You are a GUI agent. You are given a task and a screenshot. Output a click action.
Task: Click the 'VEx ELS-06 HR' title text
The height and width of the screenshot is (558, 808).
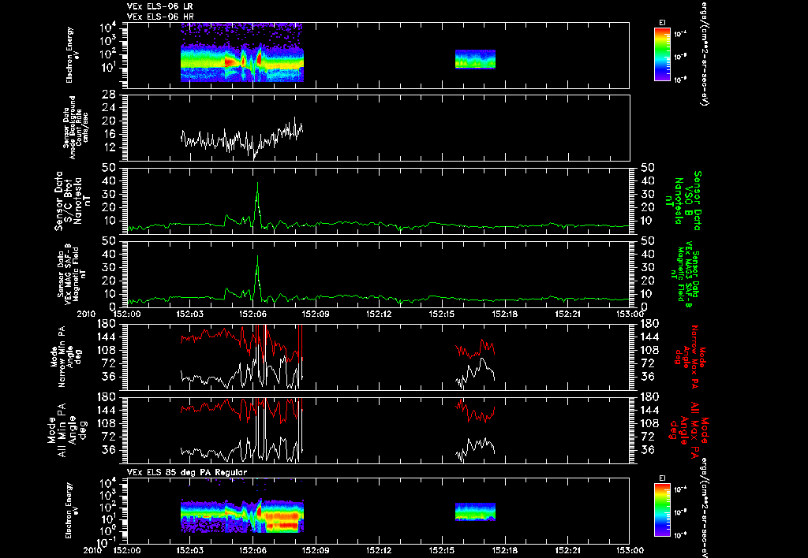(160, 17)
